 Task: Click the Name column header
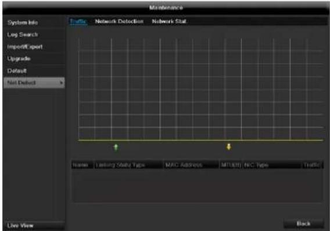click(82, 165)
